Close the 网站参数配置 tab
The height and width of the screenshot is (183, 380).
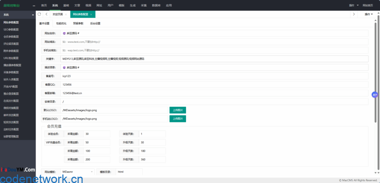[x=91, y=14]
